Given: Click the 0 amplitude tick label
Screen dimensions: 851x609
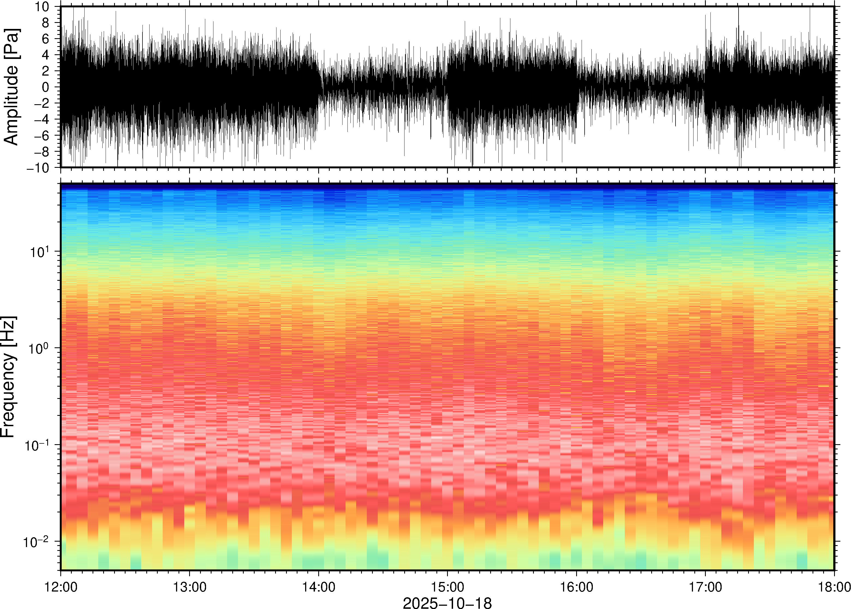Looking at the screenshot, I should [45, 87].
